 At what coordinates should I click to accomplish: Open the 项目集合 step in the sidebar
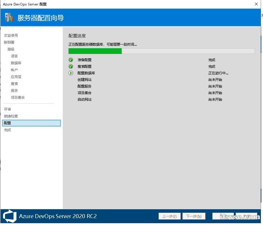[x=18, y=97]
